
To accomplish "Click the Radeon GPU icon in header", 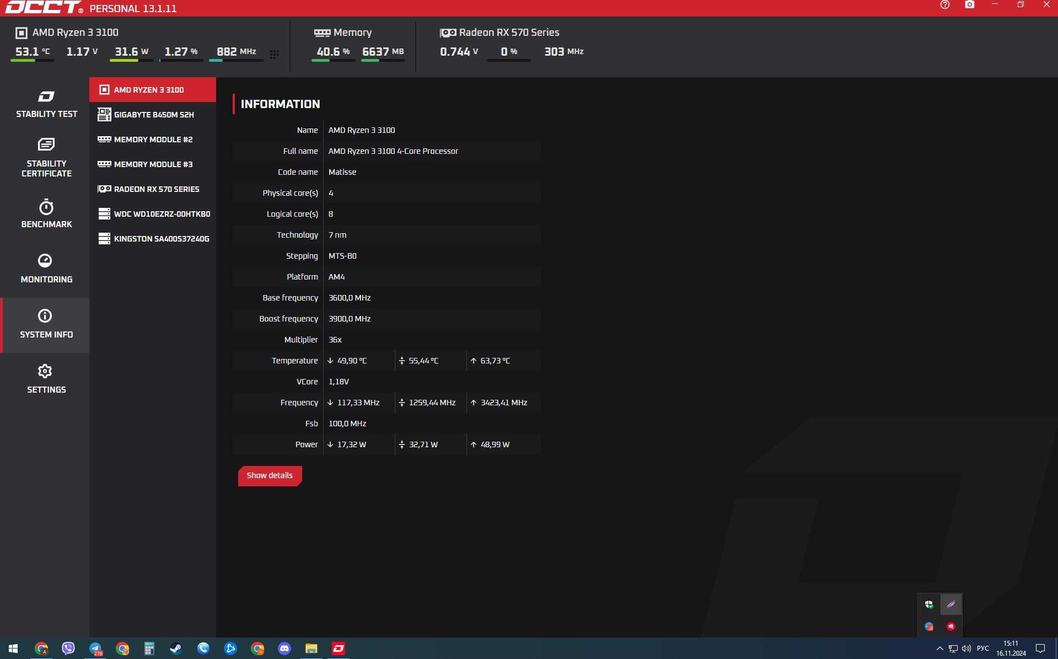I will 448,33.
